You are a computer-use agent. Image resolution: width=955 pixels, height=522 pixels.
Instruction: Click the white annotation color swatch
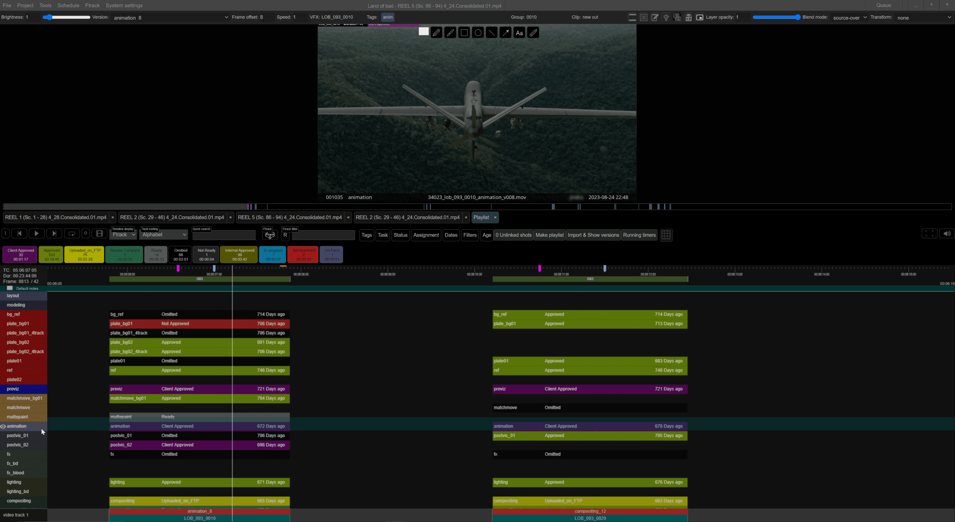pyautogui.click(x=423, y=31)
